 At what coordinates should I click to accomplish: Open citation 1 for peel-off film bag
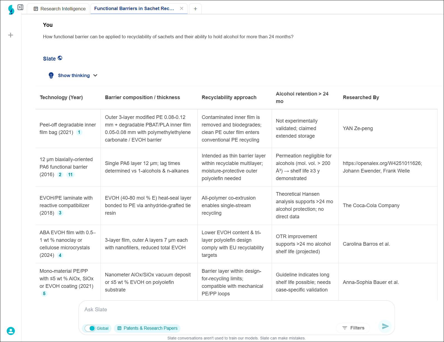pyautogui.click(x=79, y=132)
